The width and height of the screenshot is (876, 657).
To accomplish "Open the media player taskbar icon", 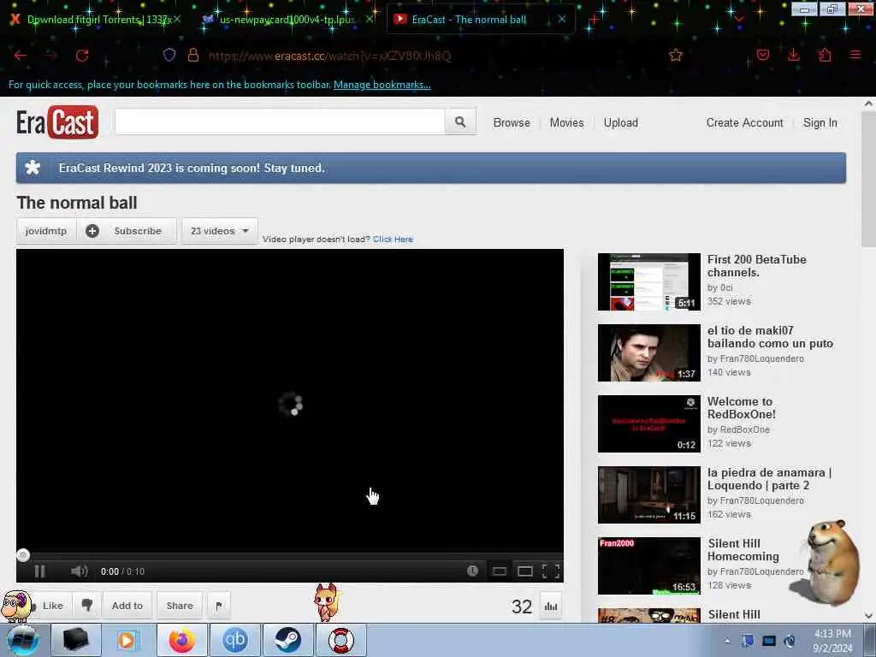I will tap(127, 640).
